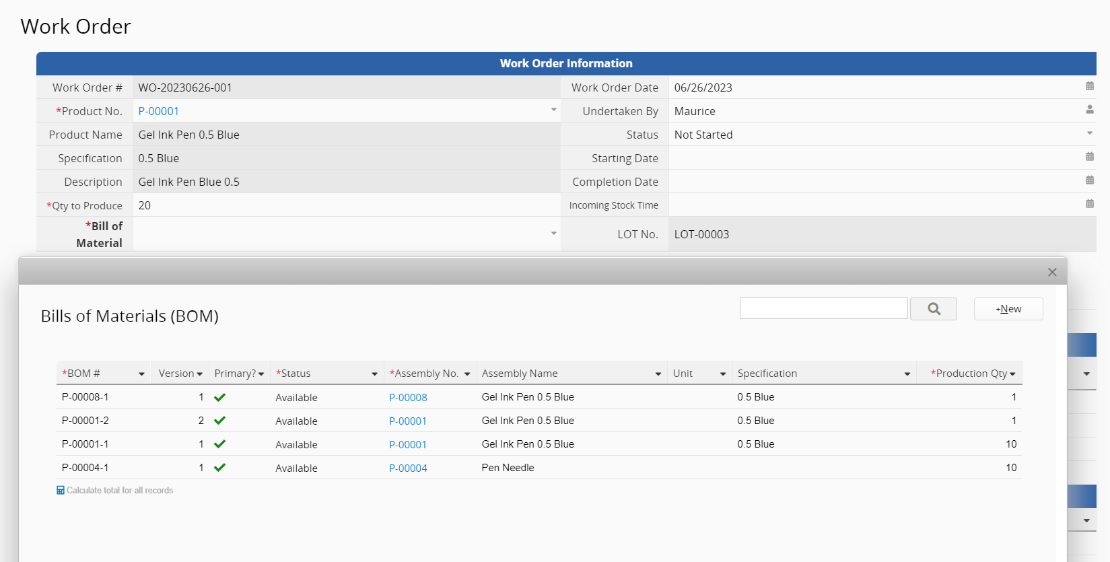Open the Completion Date calendar icon

(1089, 180)
